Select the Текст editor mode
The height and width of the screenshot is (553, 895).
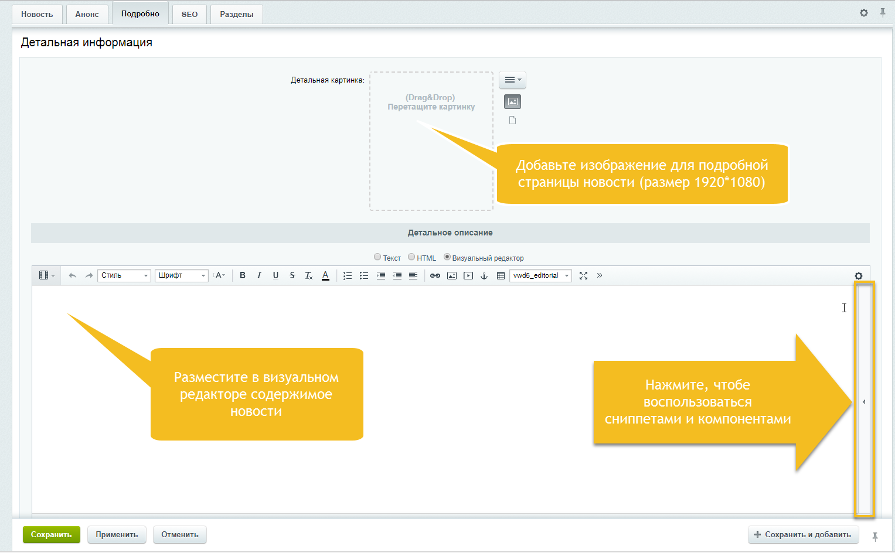tap(377, 257)
